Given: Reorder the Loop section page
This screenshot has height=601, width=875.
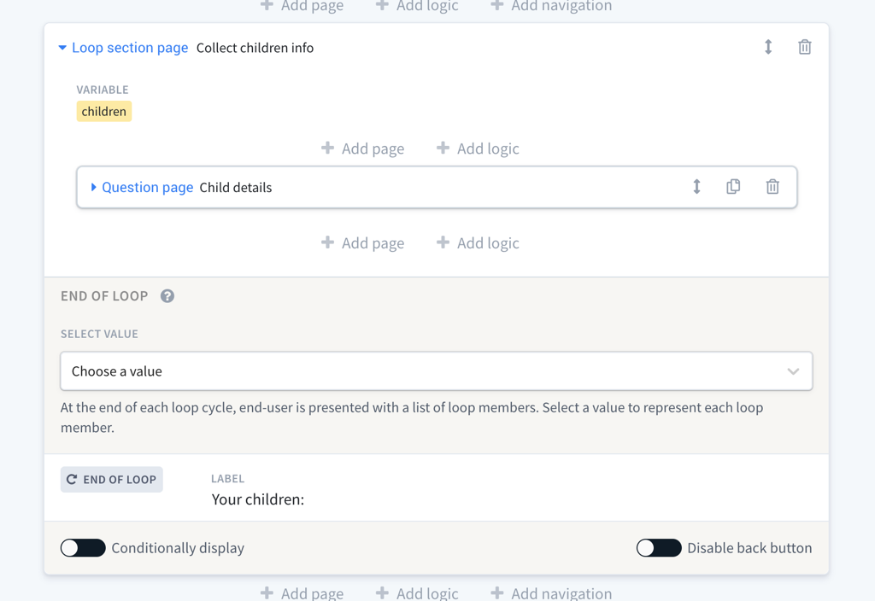Looking at the screenshot, I should coord(768,48).
